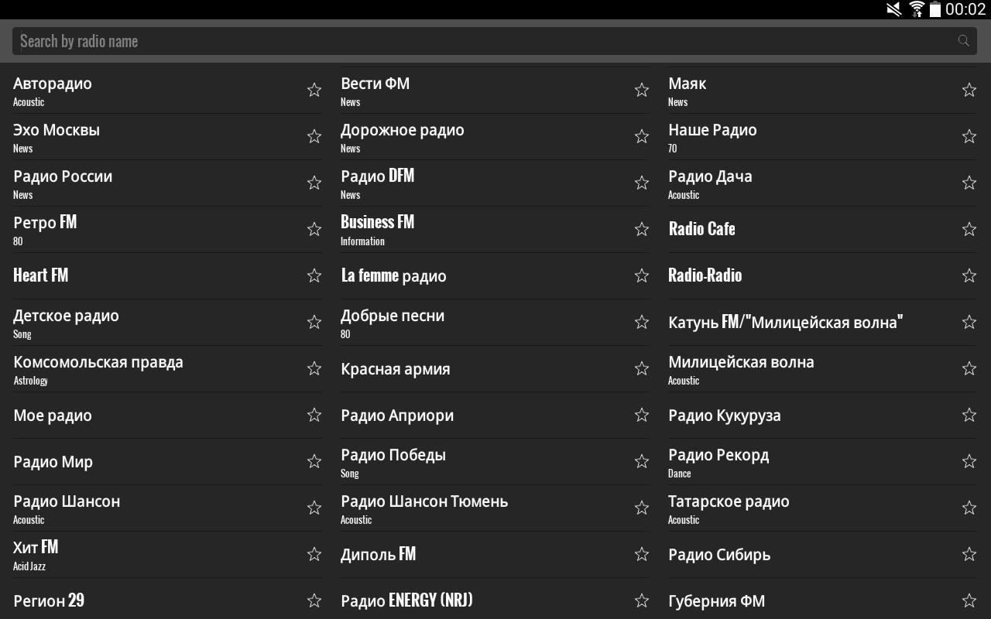This screenshot has height=619, width=991.
Task: Star the Хит FM station
Action: pyautogui.click(x=314, y=554)
